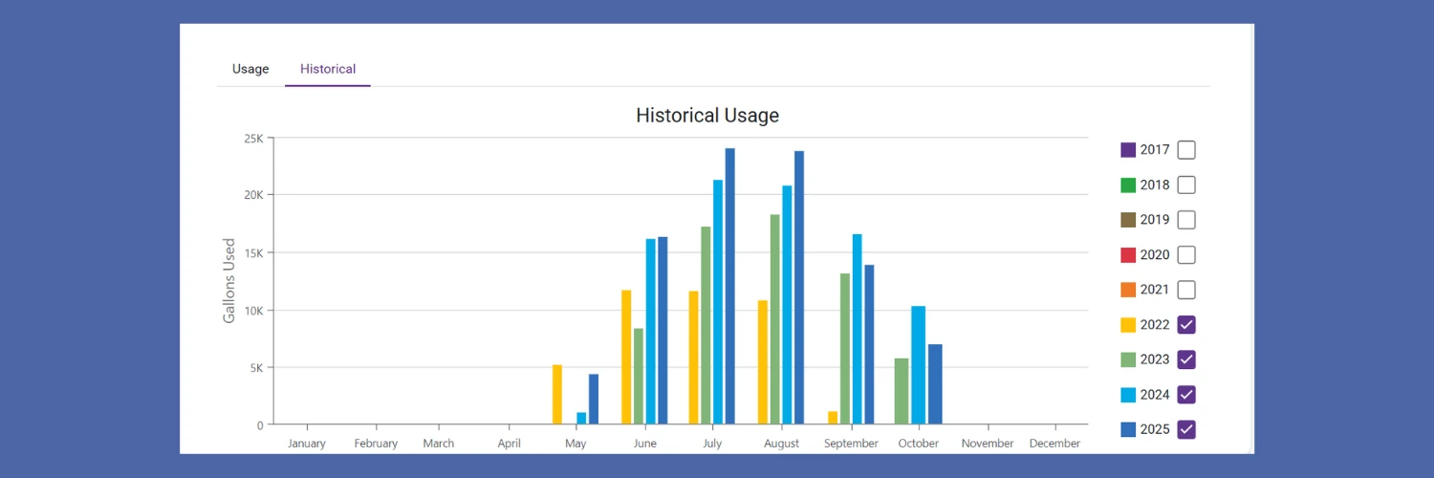Select the Historical tab
This screenshot has width=1434, height=478.
click(328, 69)
